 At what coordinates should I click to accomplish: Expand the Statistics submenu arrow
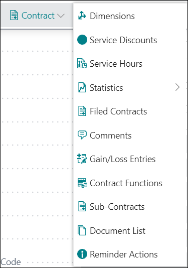pyautogui.click(x=177, y=87)
